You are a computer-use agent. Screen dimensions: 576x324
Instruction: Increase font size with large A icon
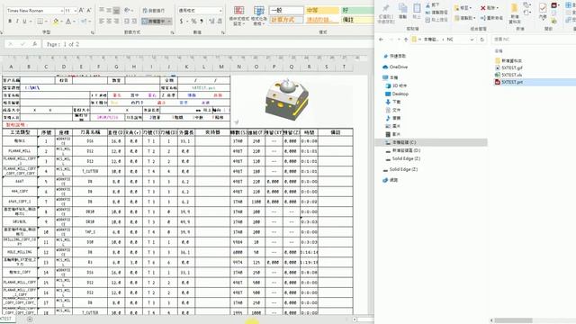tap(81, 11)
